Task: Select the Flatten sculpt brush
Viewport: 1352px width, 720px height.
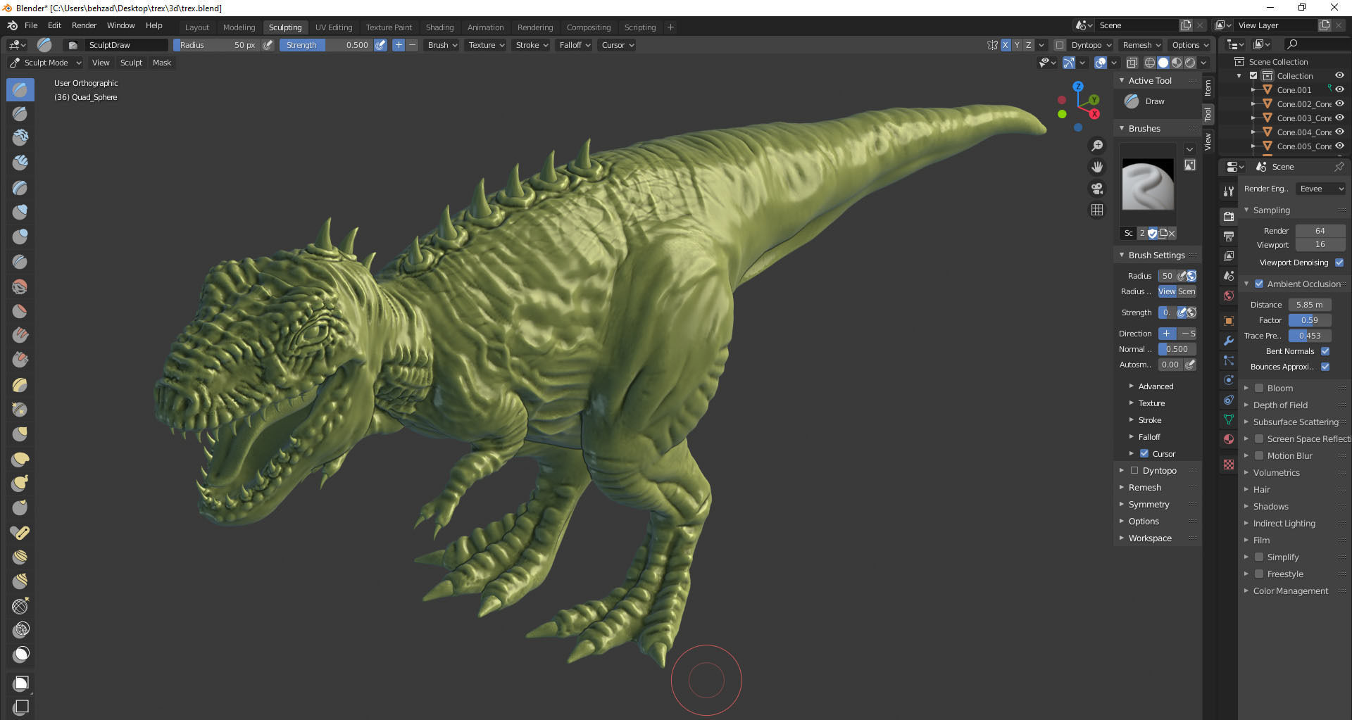Action: tap(20, 311)
